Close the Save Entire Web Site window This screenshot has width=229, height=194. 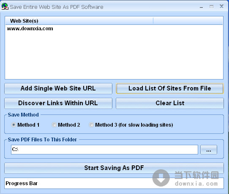(221, 6)
